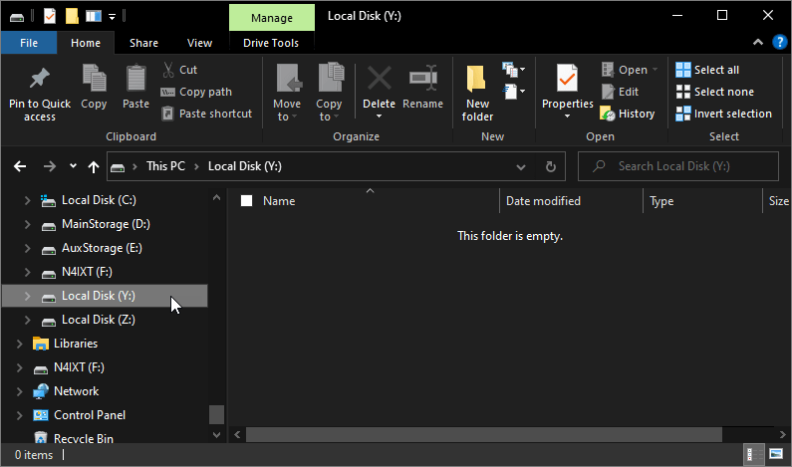The image size is (792, 467).
Task: Click the New folder icon
Action: pos(477,79)
